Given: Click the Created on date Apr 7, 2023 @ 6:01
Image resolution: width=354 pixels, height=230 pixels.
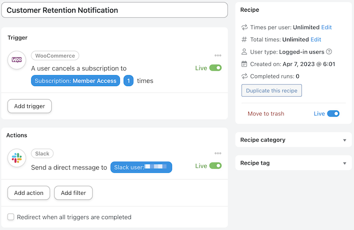Looking at the screenshot, I should (x=309, y=64).
